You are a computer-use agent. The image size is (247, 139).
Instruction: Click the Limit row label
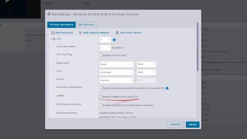click(59, 71)
